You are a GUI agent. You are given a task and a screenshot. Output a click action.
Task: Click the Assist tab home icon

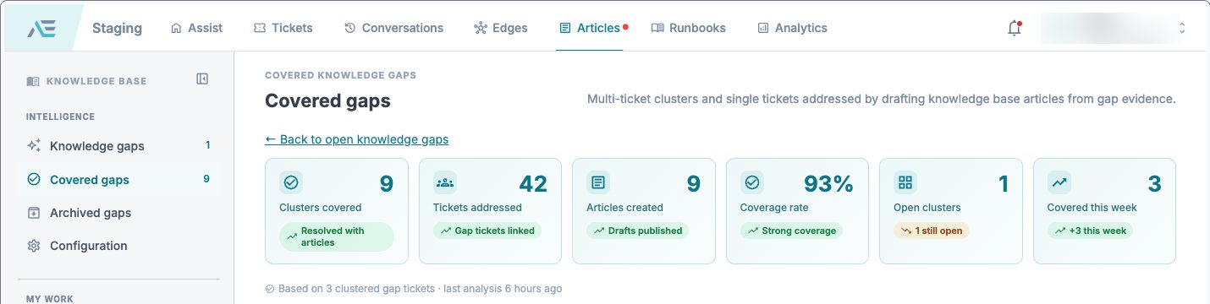176,28
